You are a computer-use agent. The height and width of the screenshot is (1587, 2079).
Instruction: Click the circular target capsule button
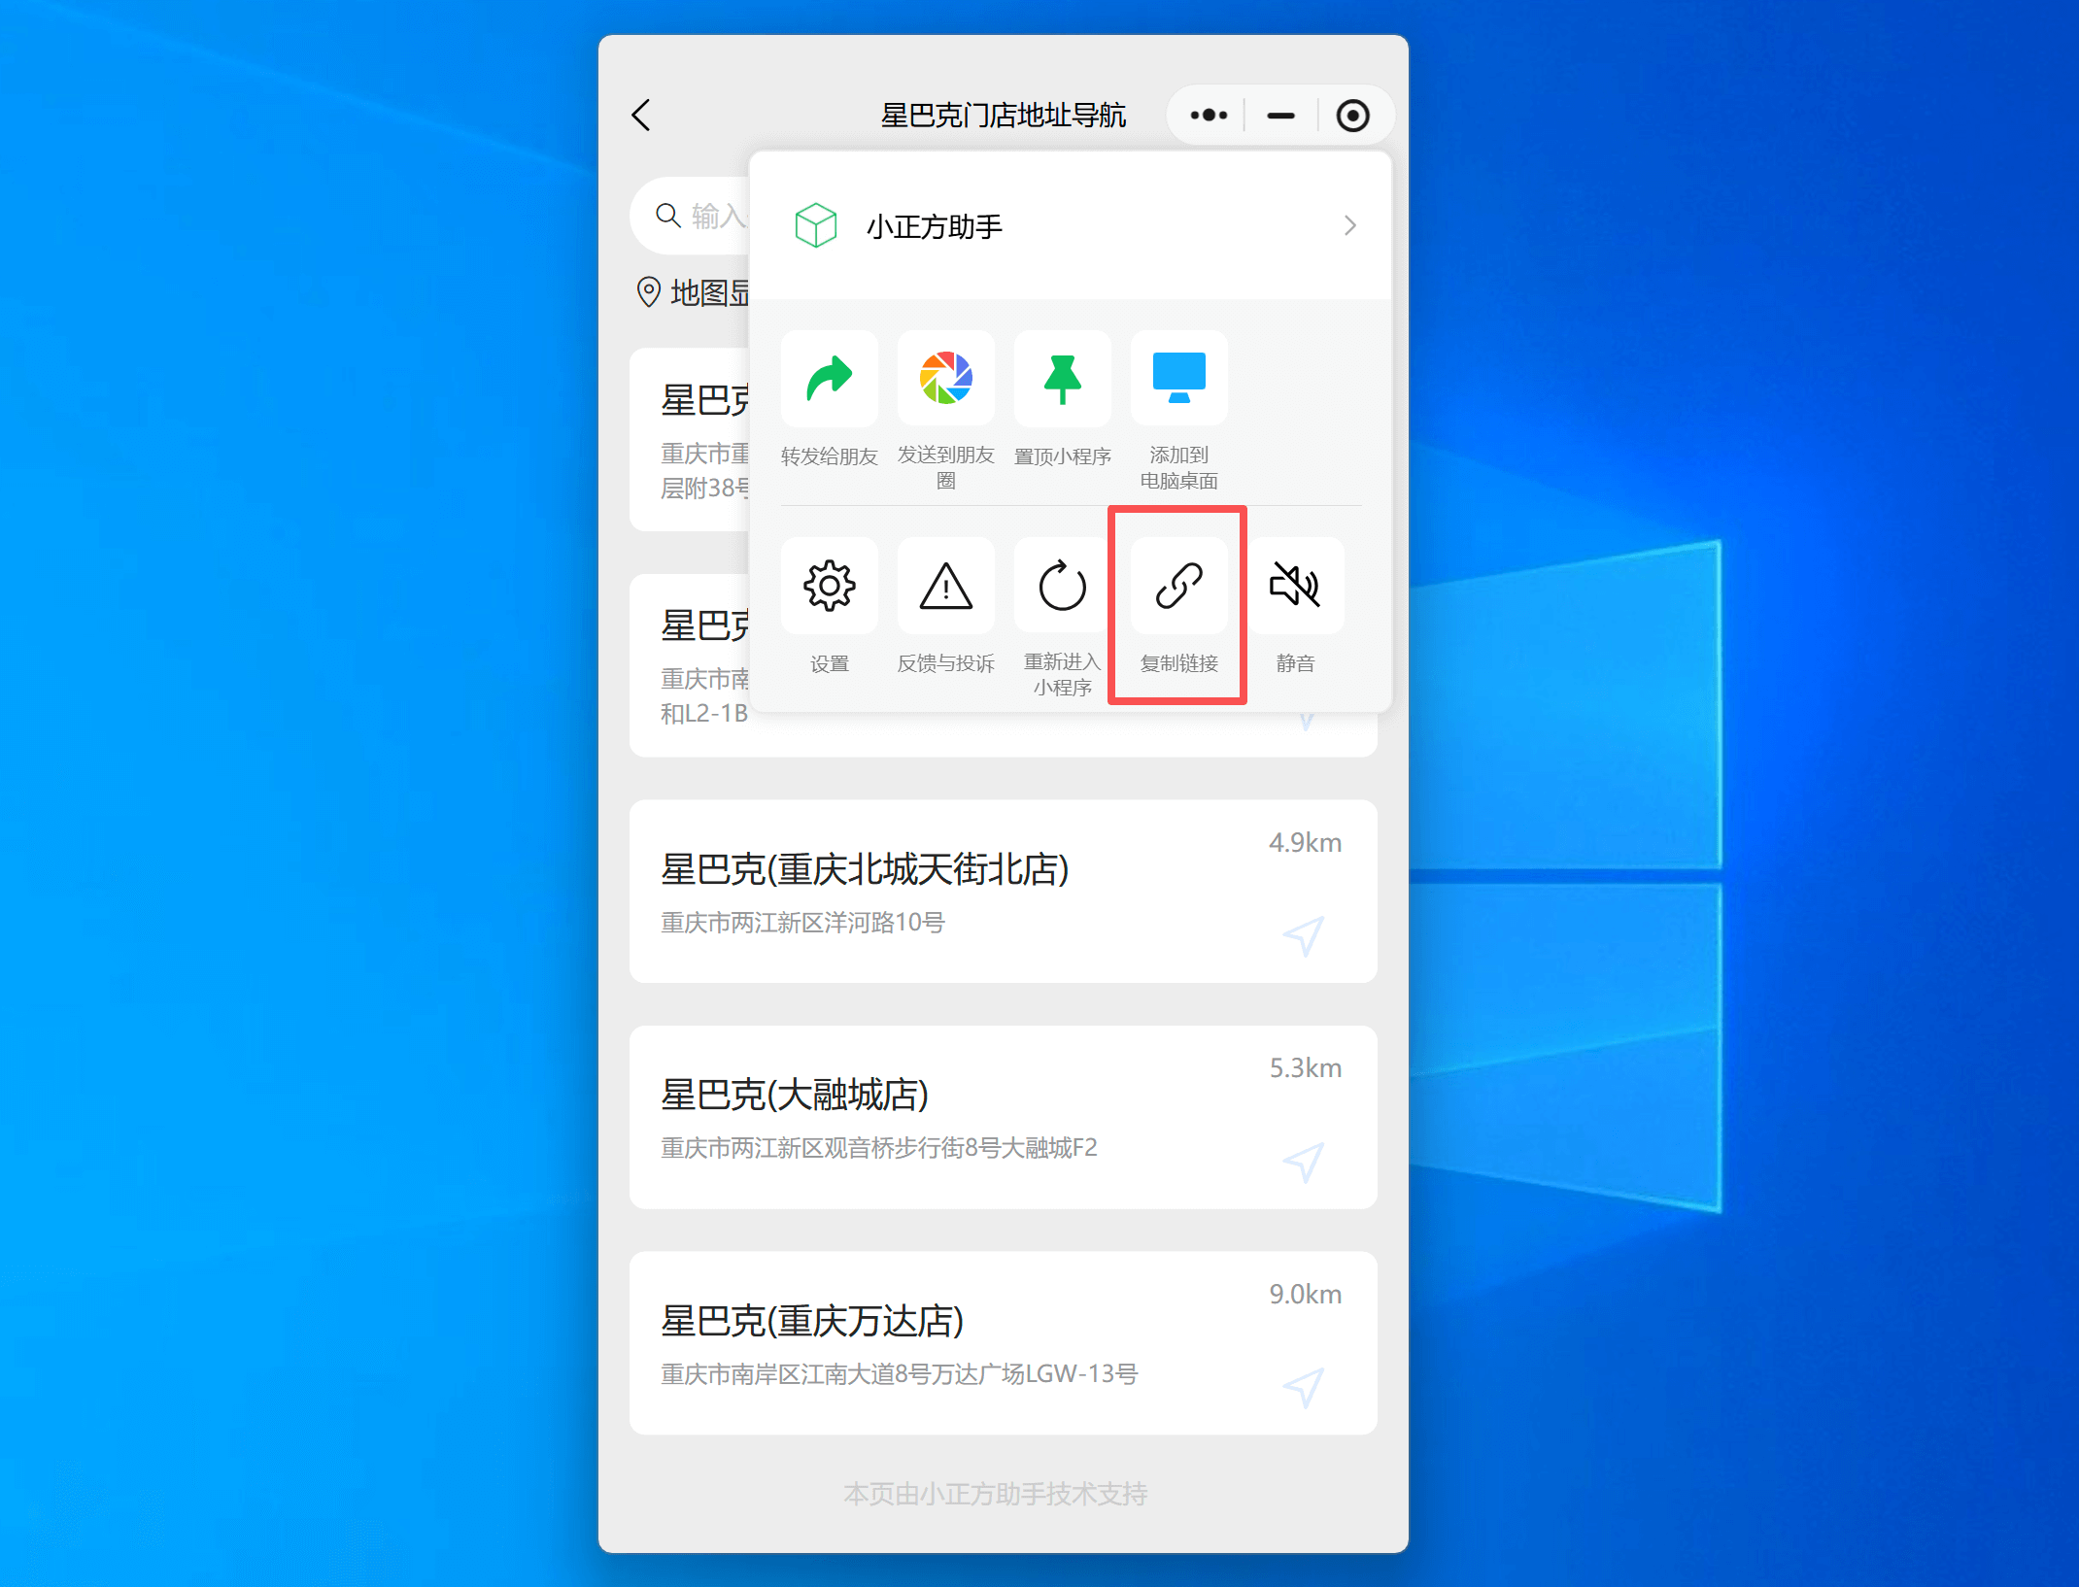(1352, 116)
